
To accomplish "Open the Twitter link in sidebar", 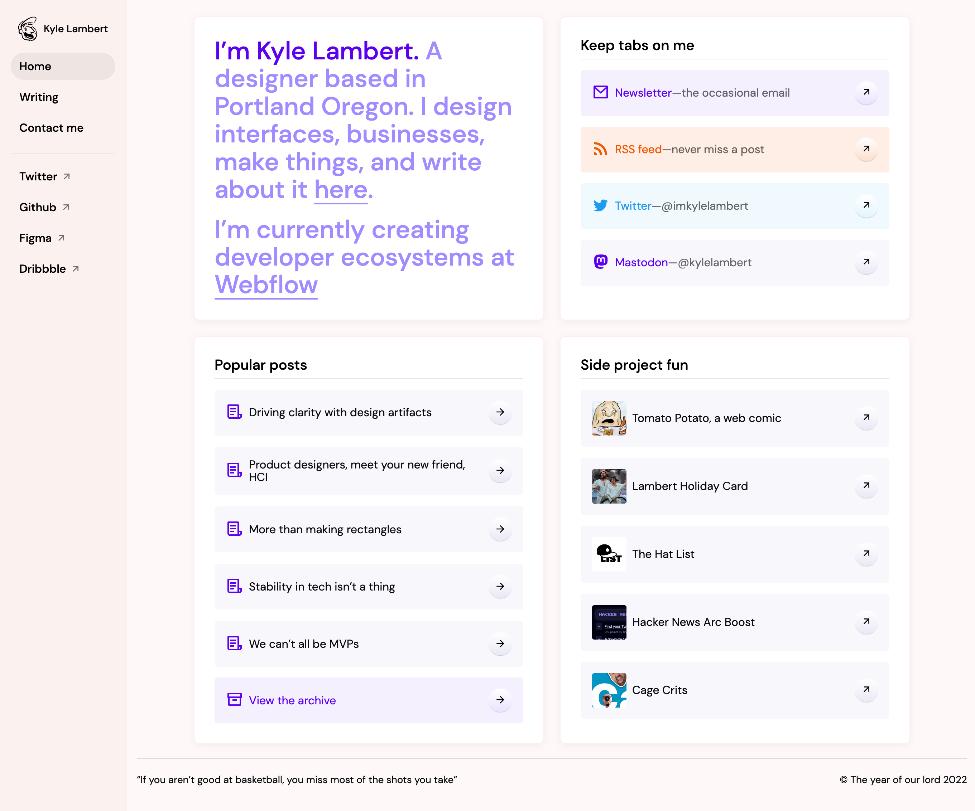I will [44, 176].
